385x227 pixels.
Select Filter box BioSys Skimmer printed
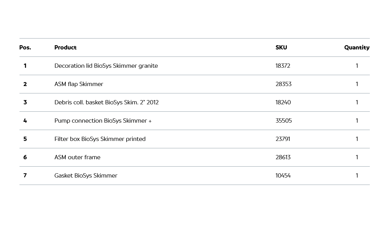coord(100,139)
